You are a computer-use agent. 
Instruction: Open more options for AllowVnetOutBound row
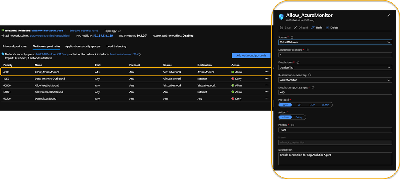click(x=267, y=85)
